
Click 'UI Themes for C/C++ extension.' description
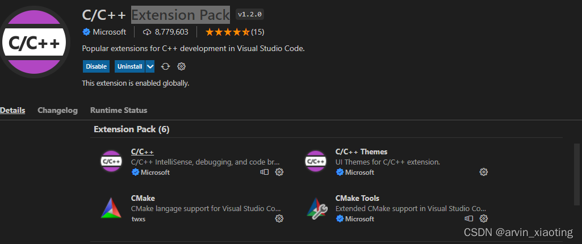pos(387,162)
